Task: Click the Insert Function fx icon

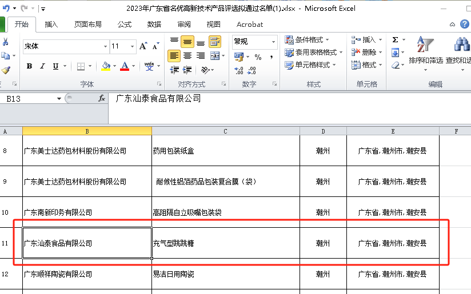Action: tap(102, 98)
